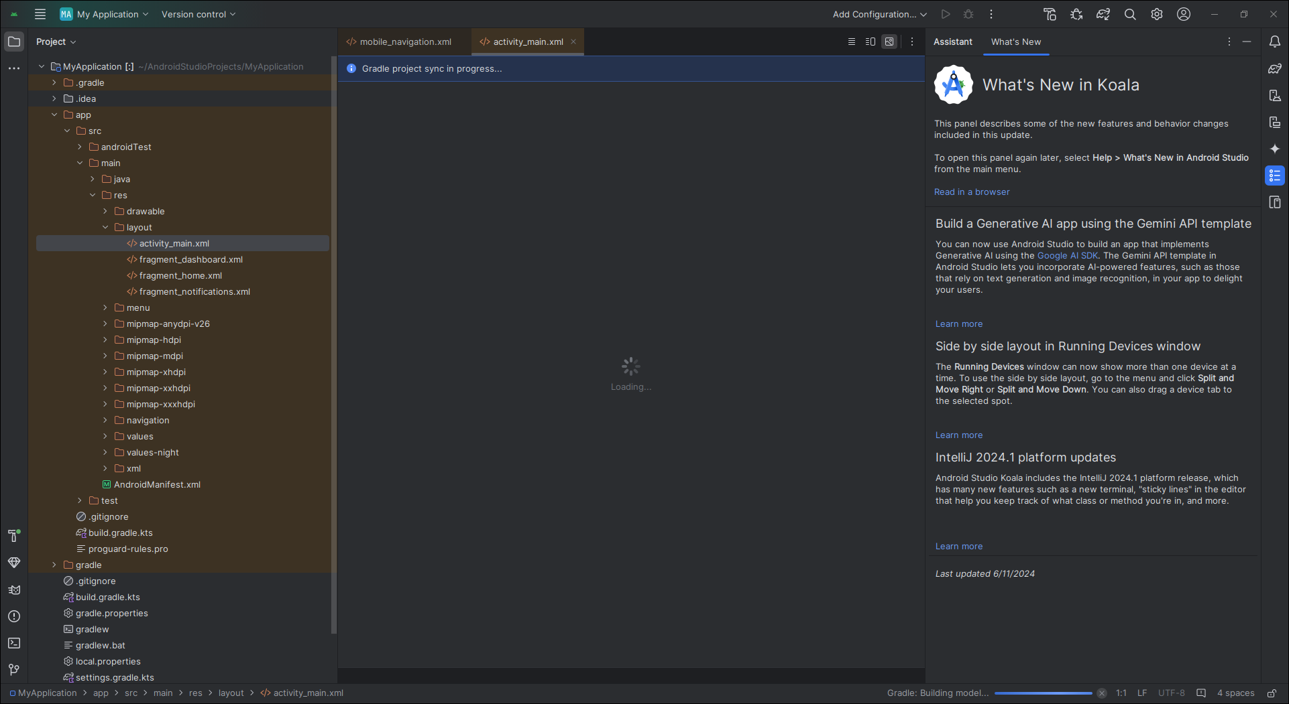Open IDE settings gear
Screen dimensions: 1289x704
tap(1157, 14)
